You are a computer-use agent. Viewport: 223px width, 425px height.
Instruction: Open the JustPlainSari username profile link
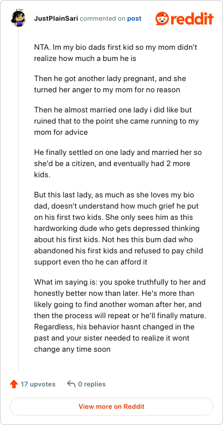point(56,18)
